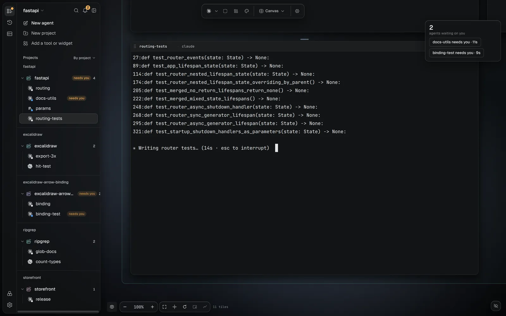Open the Canvas view dropdown

pyautogui.click(x=272, y=11)
